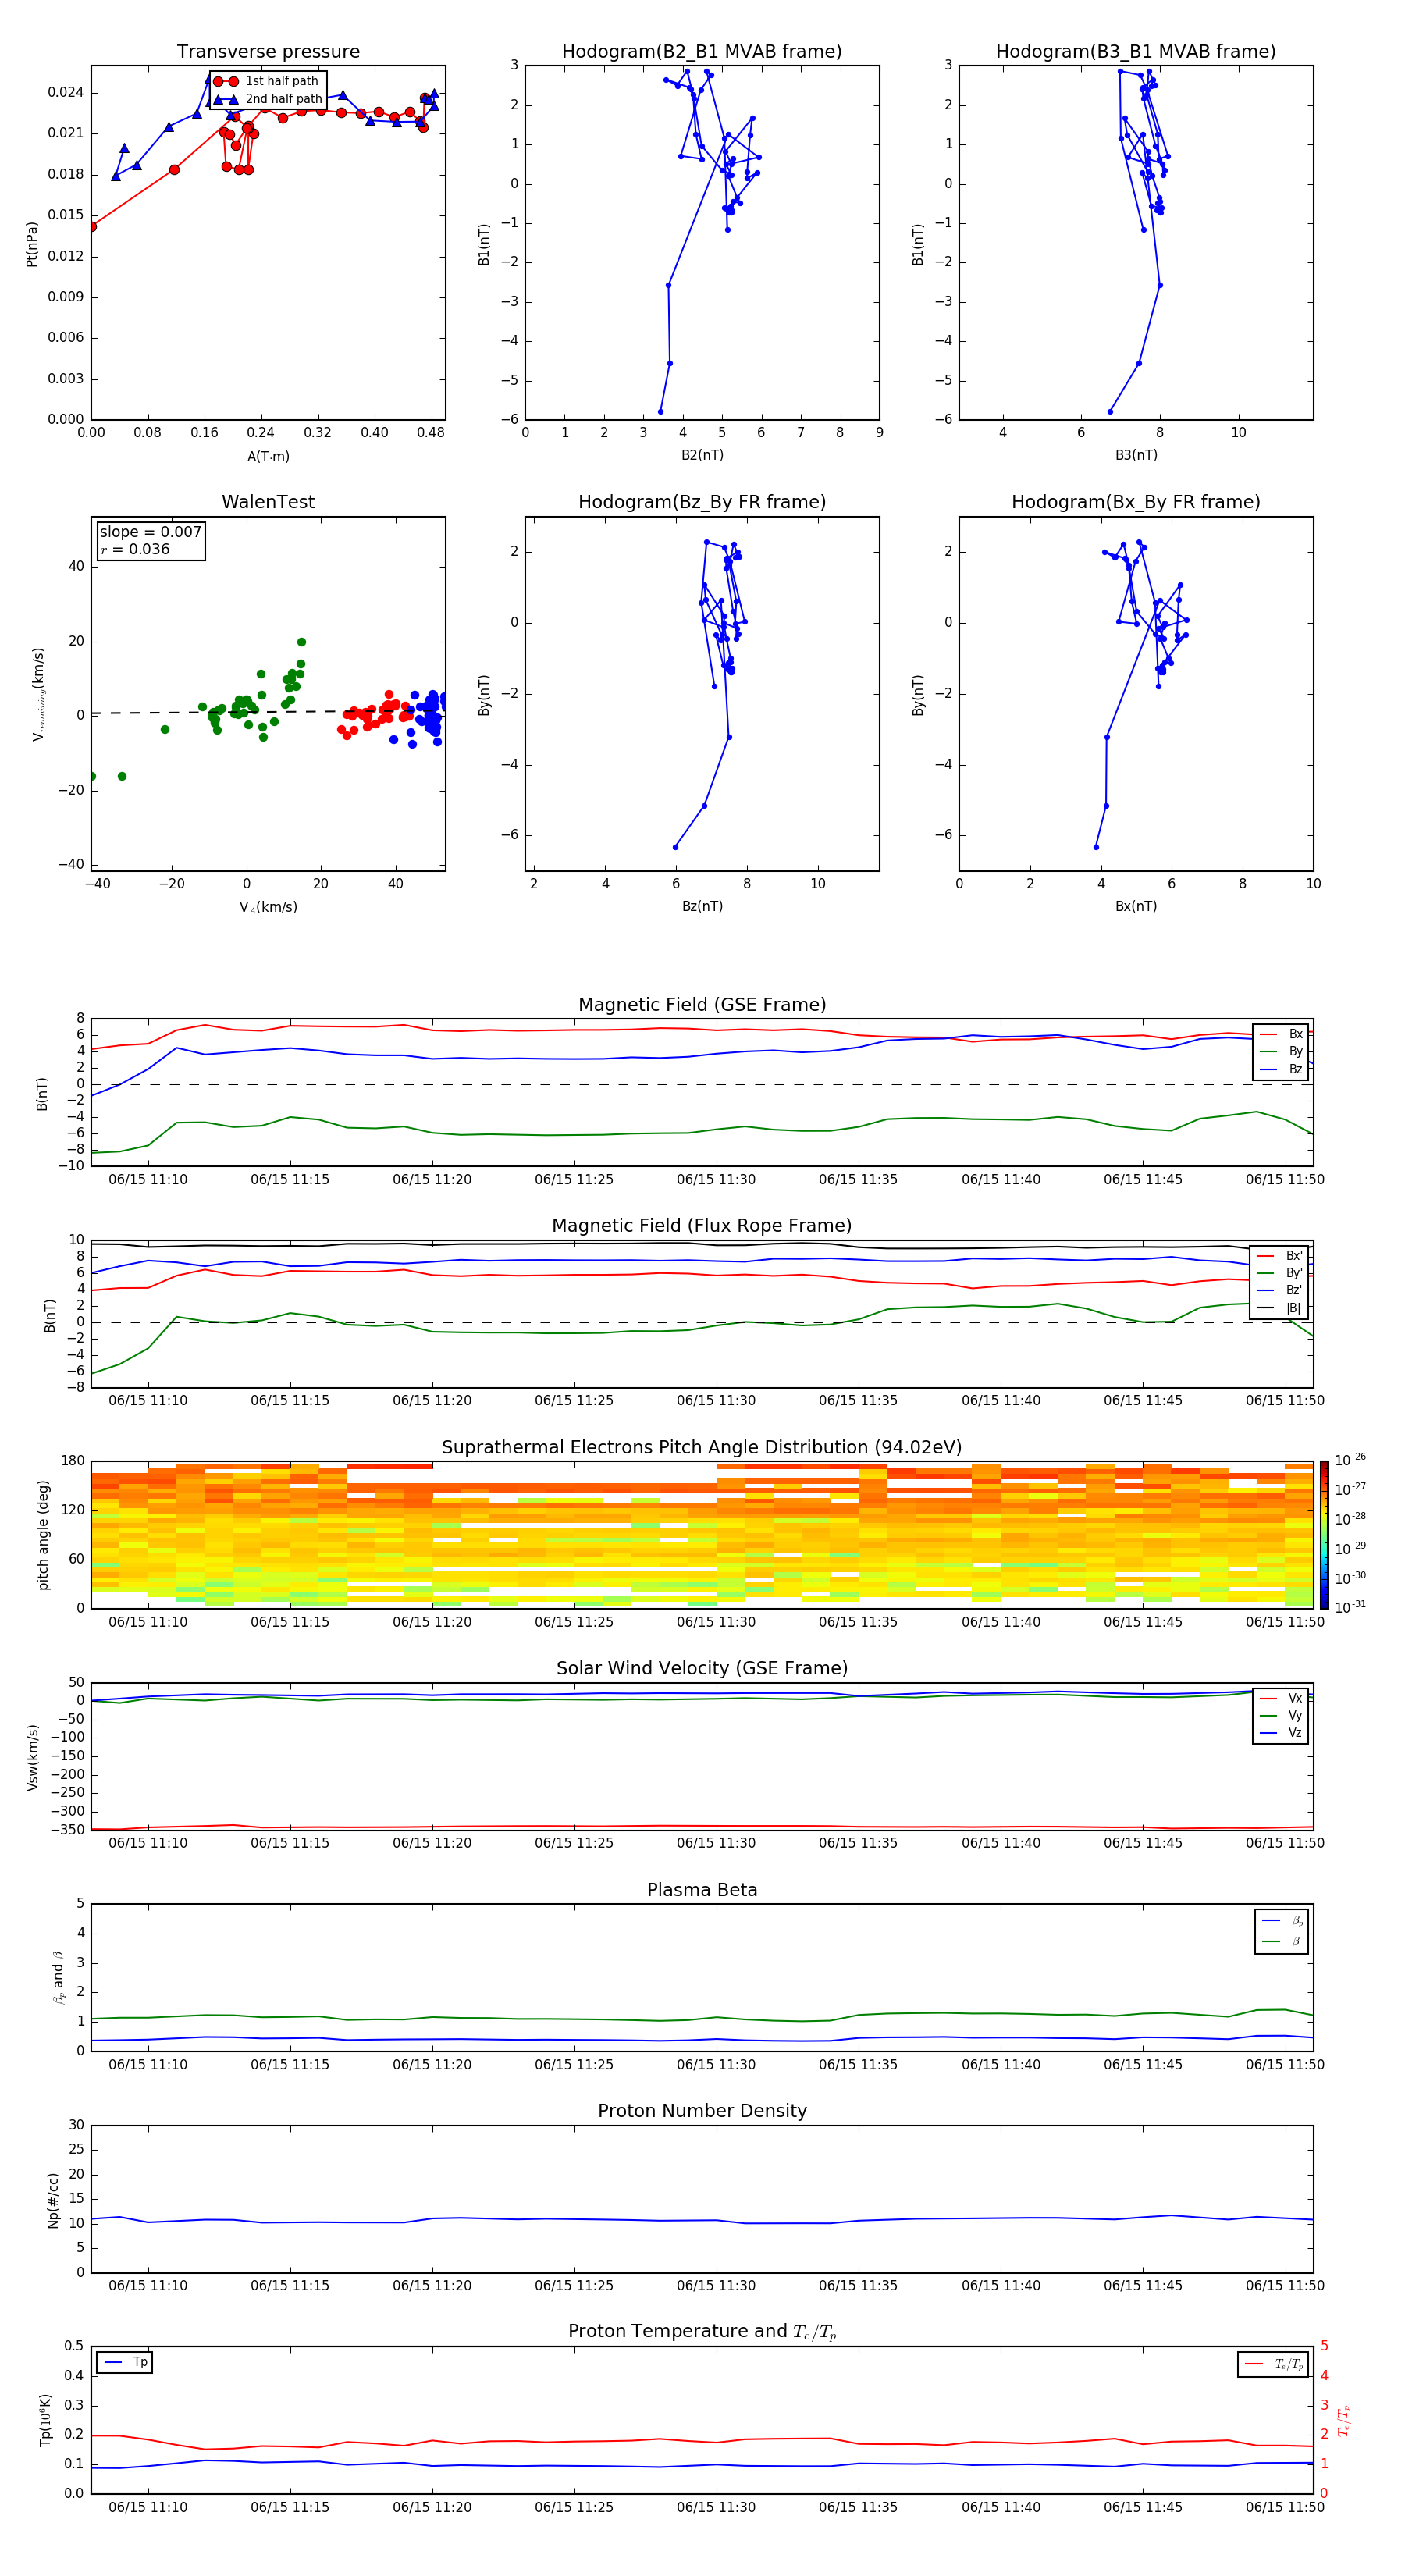Select 'Vz' in the velocity legend
Screen dimensions: 1405x2576
[x=1282, y=1732]
